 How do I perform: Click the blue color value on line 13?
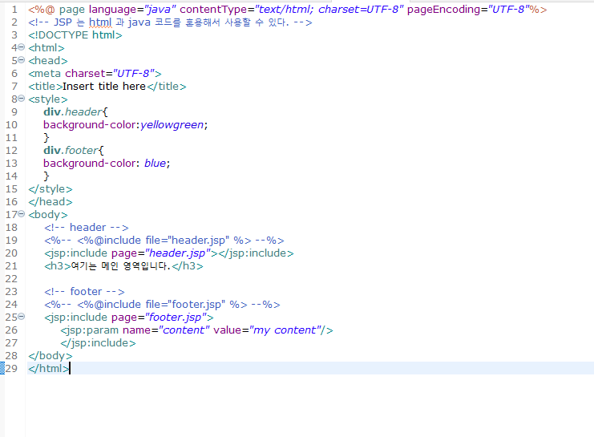click(155, 164)
